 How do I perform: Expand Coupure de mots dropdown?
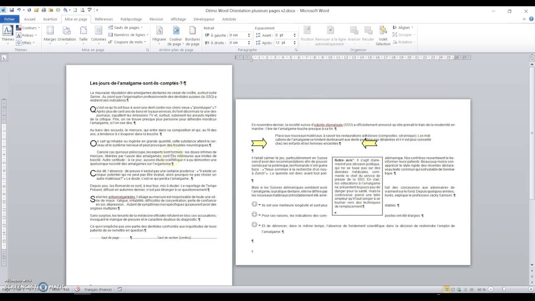point(127,42)
